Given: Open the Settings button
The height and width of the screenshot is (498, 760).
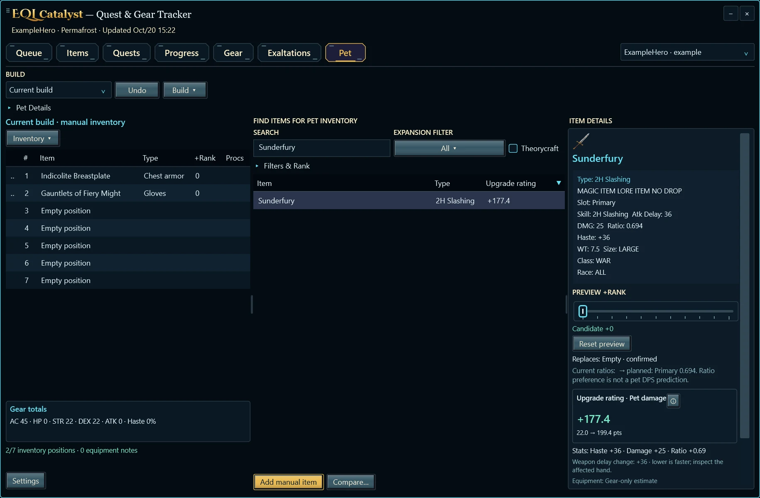Looking at the screenshot, I should click(x=26, y=481).
